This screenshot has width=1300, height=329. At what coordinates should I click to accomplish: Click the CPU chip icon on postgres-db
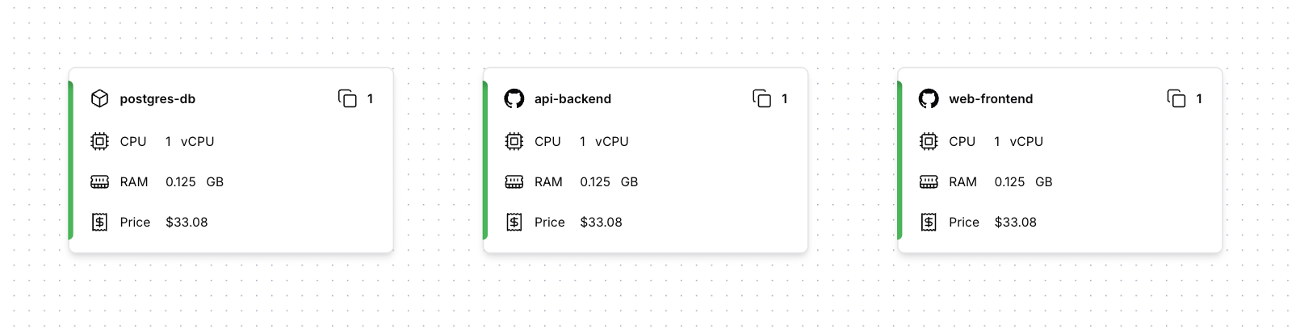(x=99, y=141)
